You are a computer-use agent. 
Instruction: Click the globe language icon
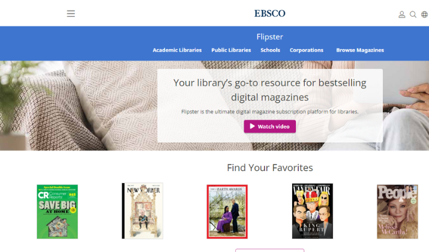tap(424, 14)
